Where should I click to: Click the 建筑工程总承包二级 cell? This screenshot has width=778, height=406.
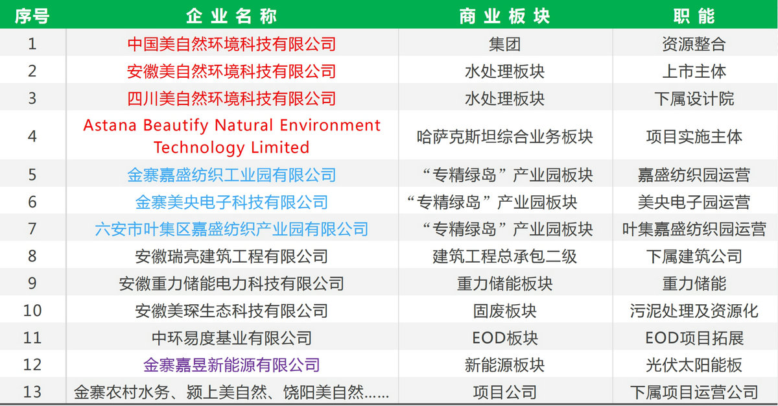pos(504,256)
